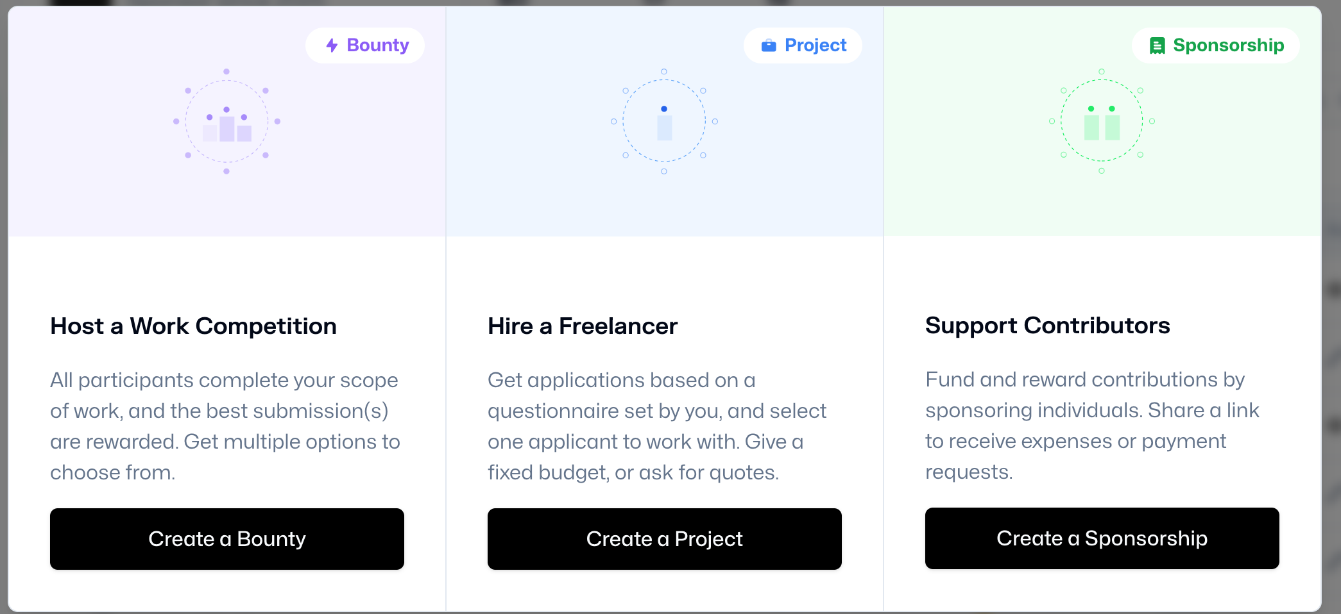Click the project description about questionnaire applications

click(x=657, y=426)
